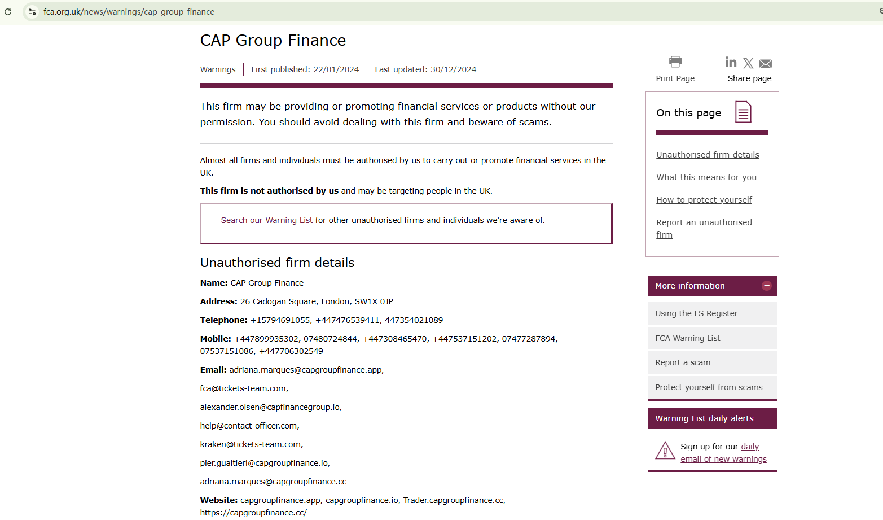Share page via LinkedIn icon

pos(731,62)
